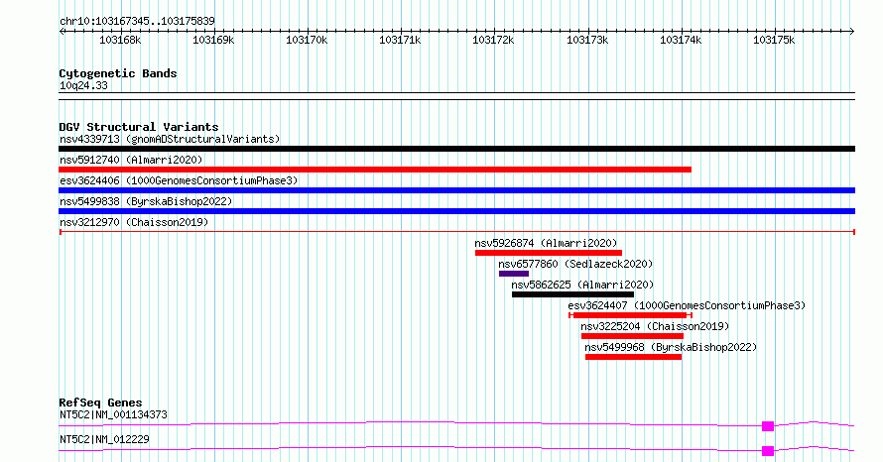Select the Cytogenetic Bands track title
This screenshot has width=883, height=462.
click(x=118, y=73)
